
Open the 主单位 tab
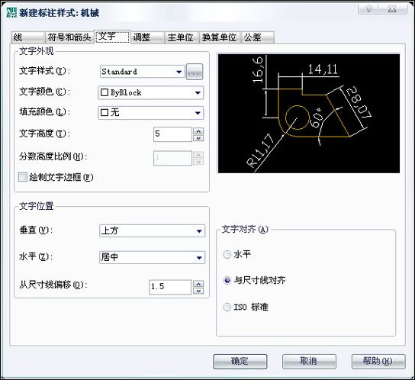[180, 37]
